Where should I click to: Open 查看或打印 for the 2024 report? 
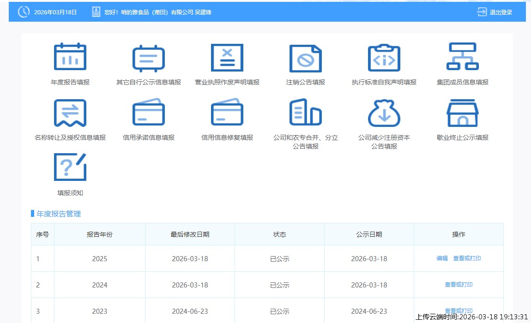click(x=459, y=285)
